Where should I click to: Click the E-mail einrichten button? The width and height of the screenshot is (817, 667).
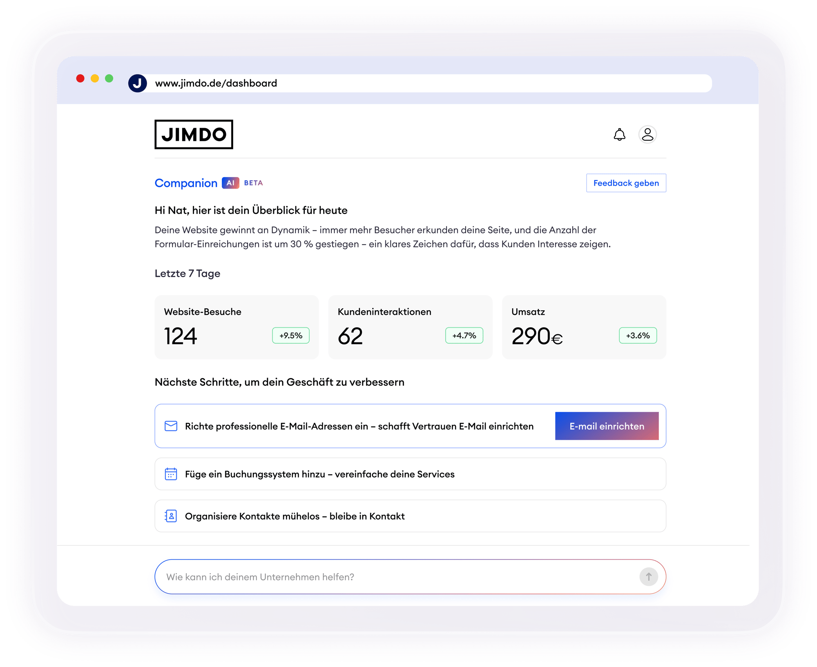(x=607, y=426)
